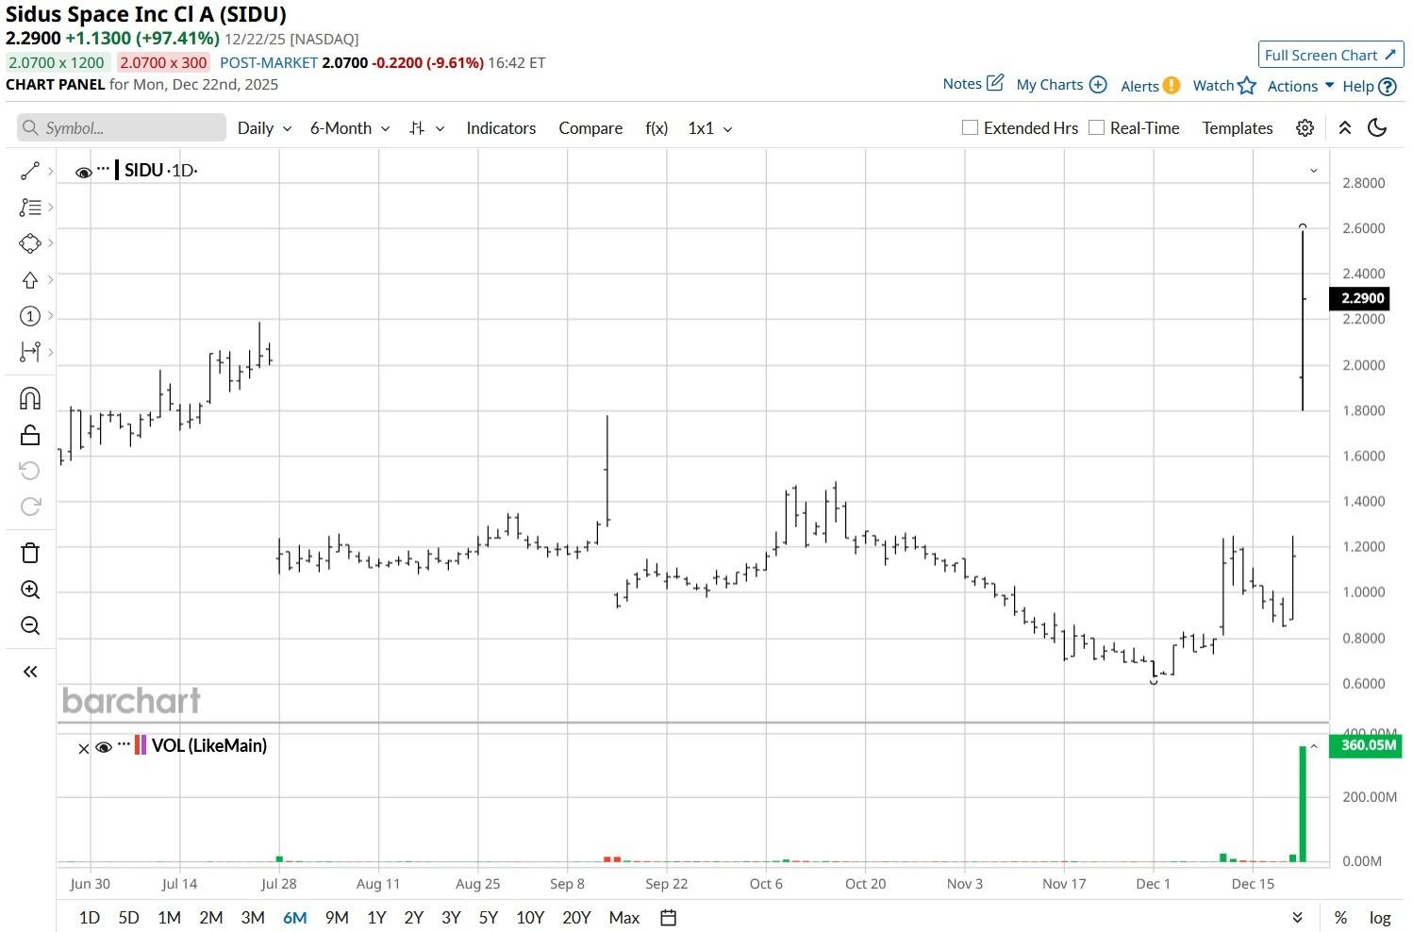Expand the bottom toolbar double chevron
The width and height of the screenshot is (1413, 932).
(1297, 918)
